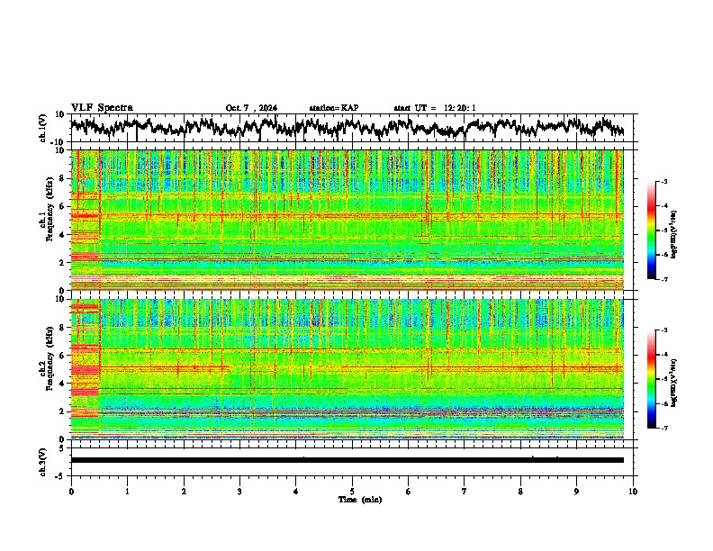Click the time axis tick label "1"
Screen dimensions: 713x551
pos(127,492)
